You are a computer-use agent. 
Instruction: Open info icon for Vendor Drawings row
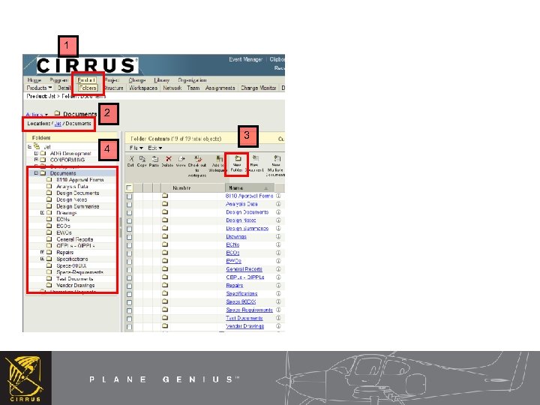point(278,326)
